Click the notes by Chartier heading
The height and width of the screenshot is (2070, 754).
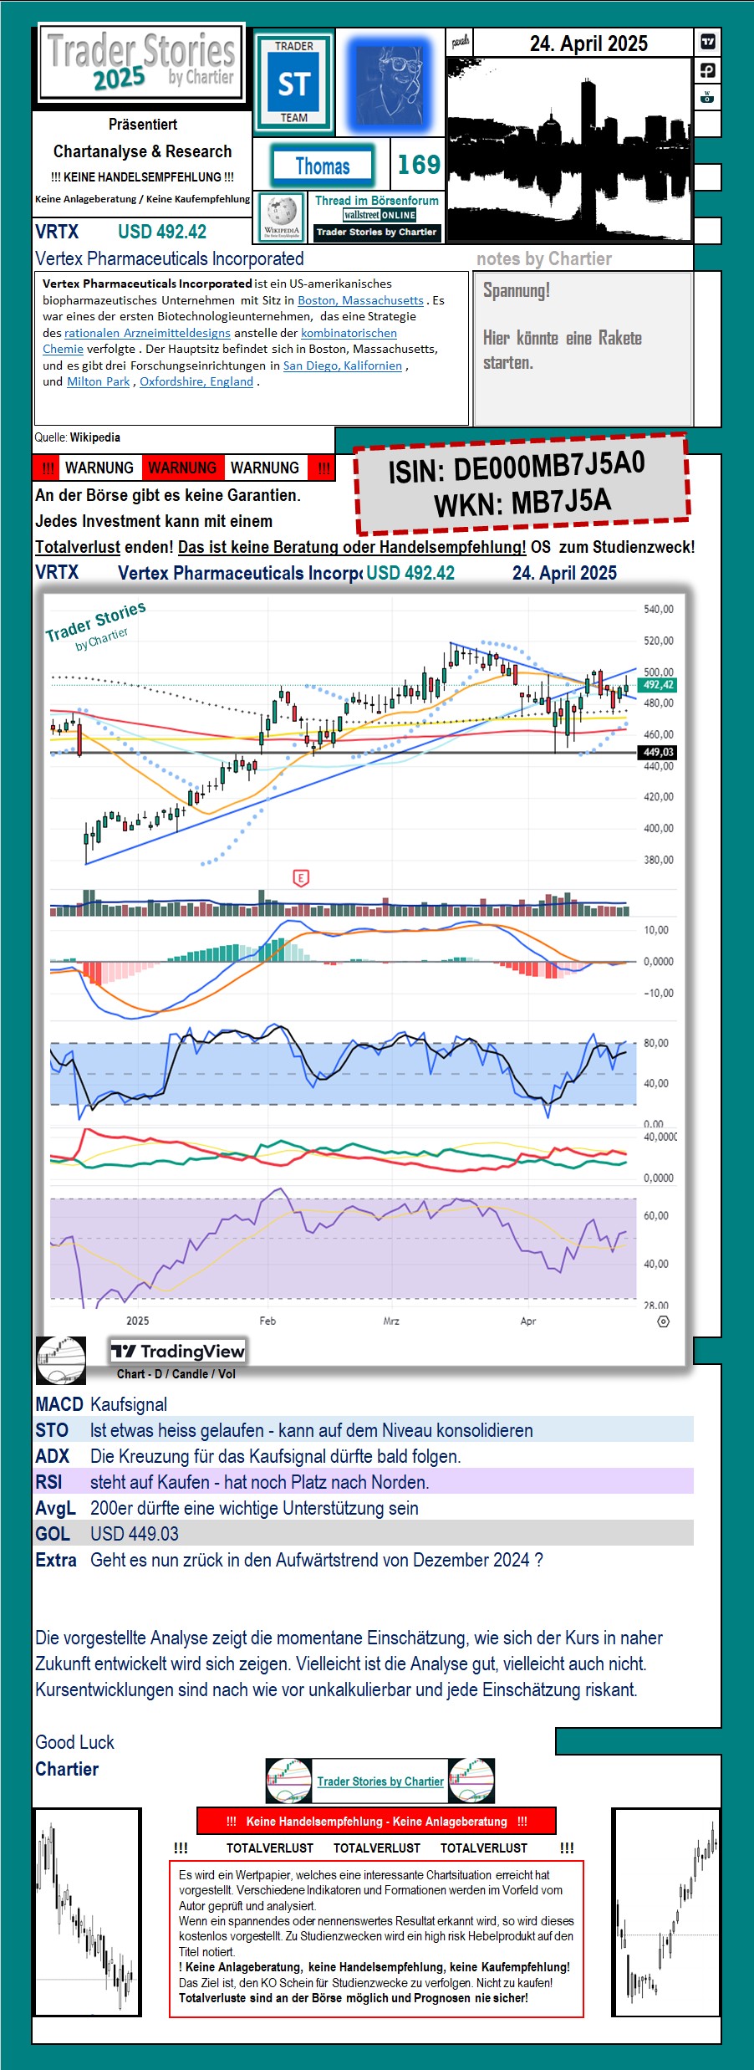click(x=544, y=258)
